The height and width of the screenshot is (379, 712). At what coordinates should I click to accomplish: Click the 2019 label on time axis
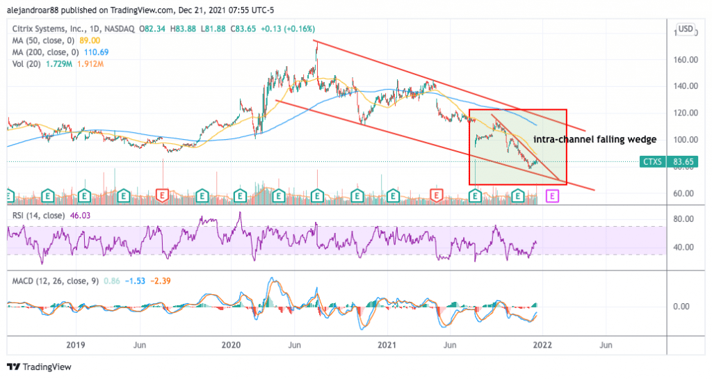[76, 345]
